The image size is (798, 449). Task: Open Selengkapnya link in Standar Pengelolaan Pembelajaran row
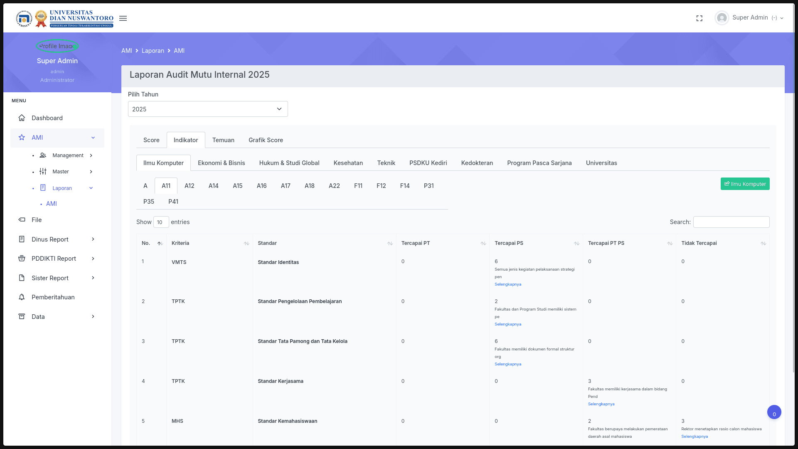click(x=508, y=324)
